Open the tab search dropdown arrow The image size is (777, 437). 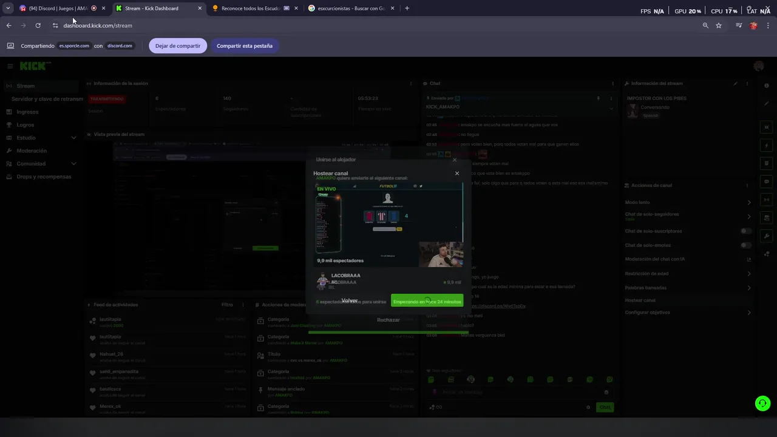(x=8, y=8)
